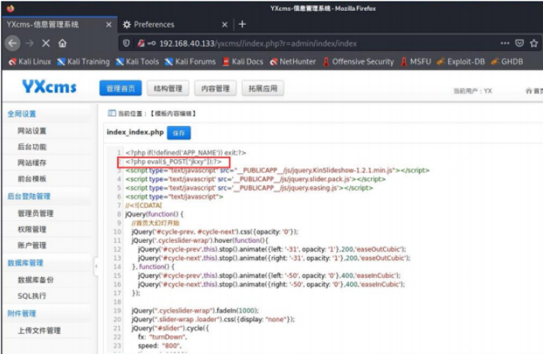
Task: Collapse sidebar with the small arrow handle
Action: (96, 266)
